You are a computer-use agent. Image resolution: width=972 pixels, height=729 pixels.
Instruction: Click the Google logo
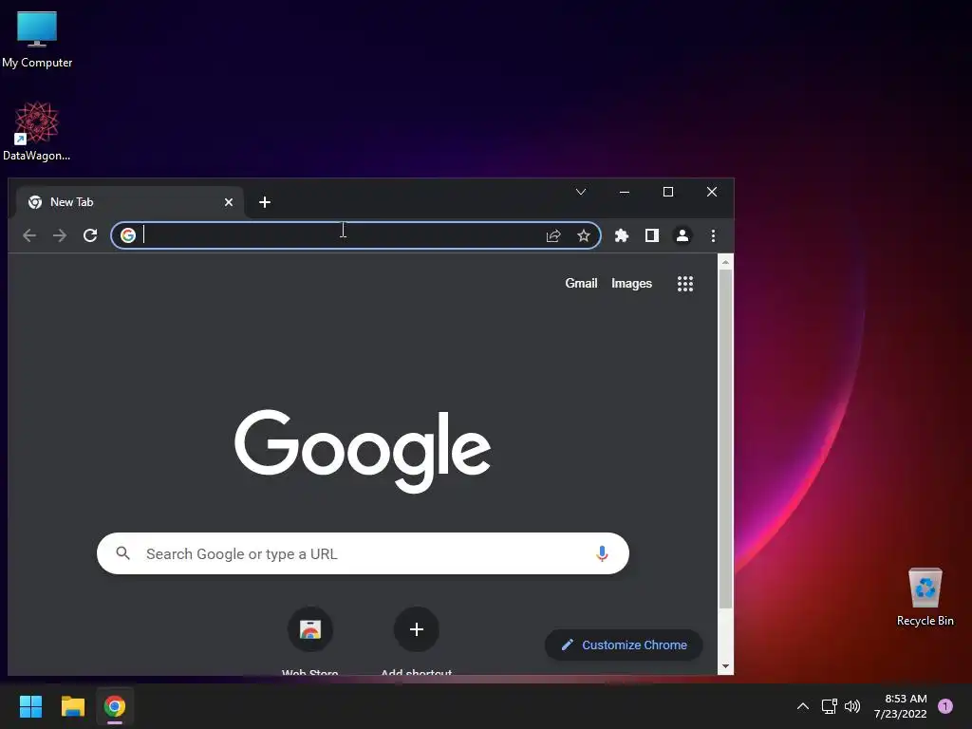(x=363, y=451)
